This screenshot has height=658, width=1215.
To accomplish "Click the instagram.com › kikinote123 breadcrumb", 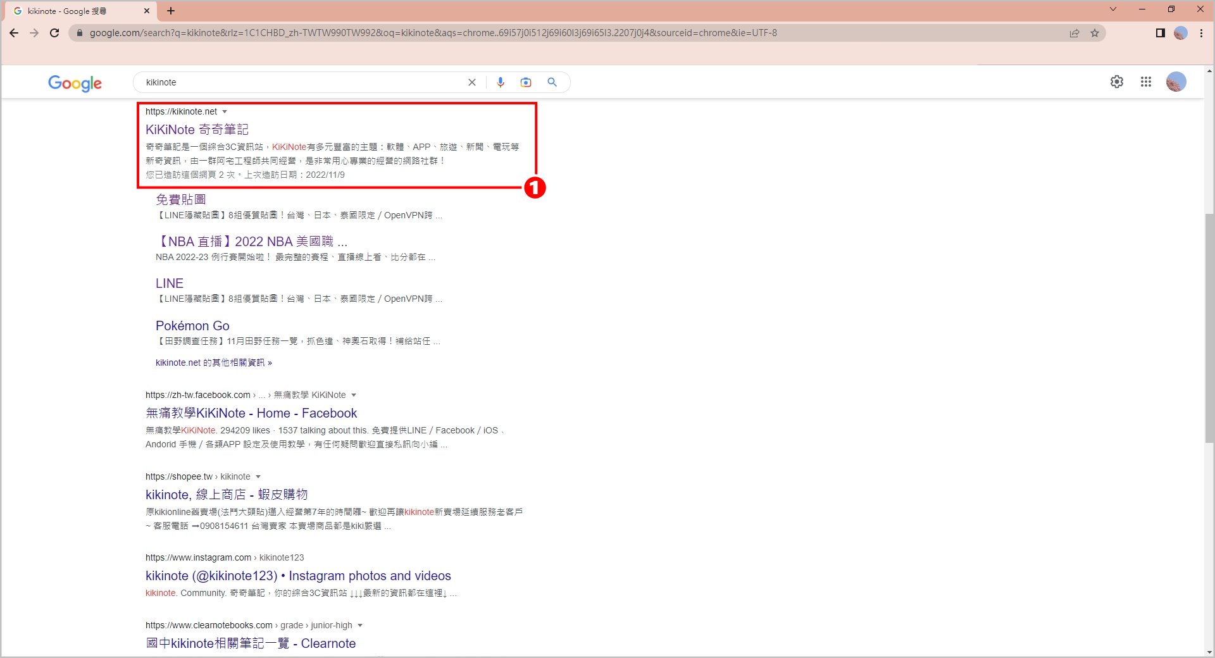I will click(x=225, y=557).
